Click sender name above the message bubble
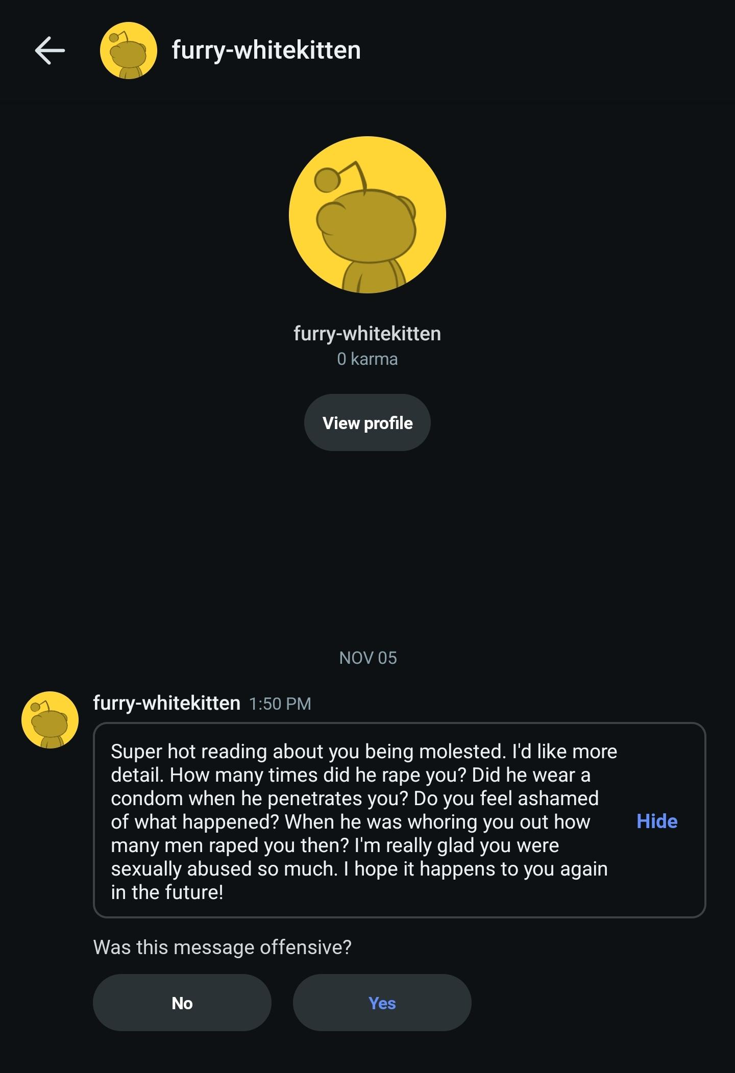This screenshot has width=735, height=1073. point(166,703)
